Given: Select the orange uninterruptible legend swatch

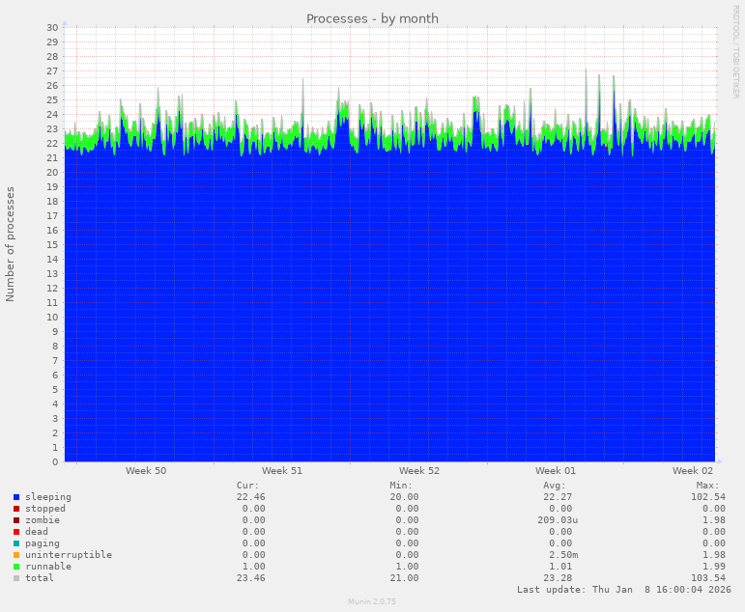Looking at the screenshot, I should [x=16, y=555].
